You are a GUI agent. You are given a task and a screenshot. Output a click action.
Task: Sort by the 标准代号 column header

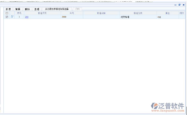(42, 13)
